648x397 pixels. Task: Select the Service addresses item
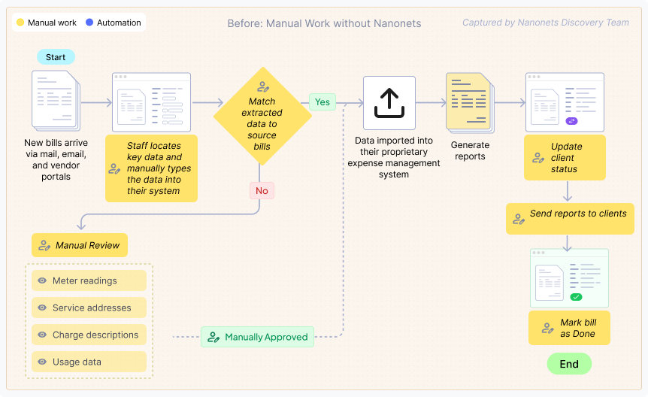click(x=89, y=308)
